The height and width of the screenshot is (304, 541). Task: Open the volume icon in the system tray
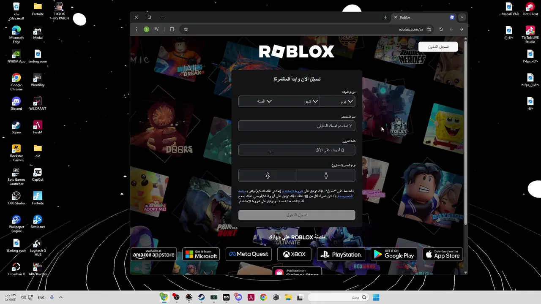23,297
